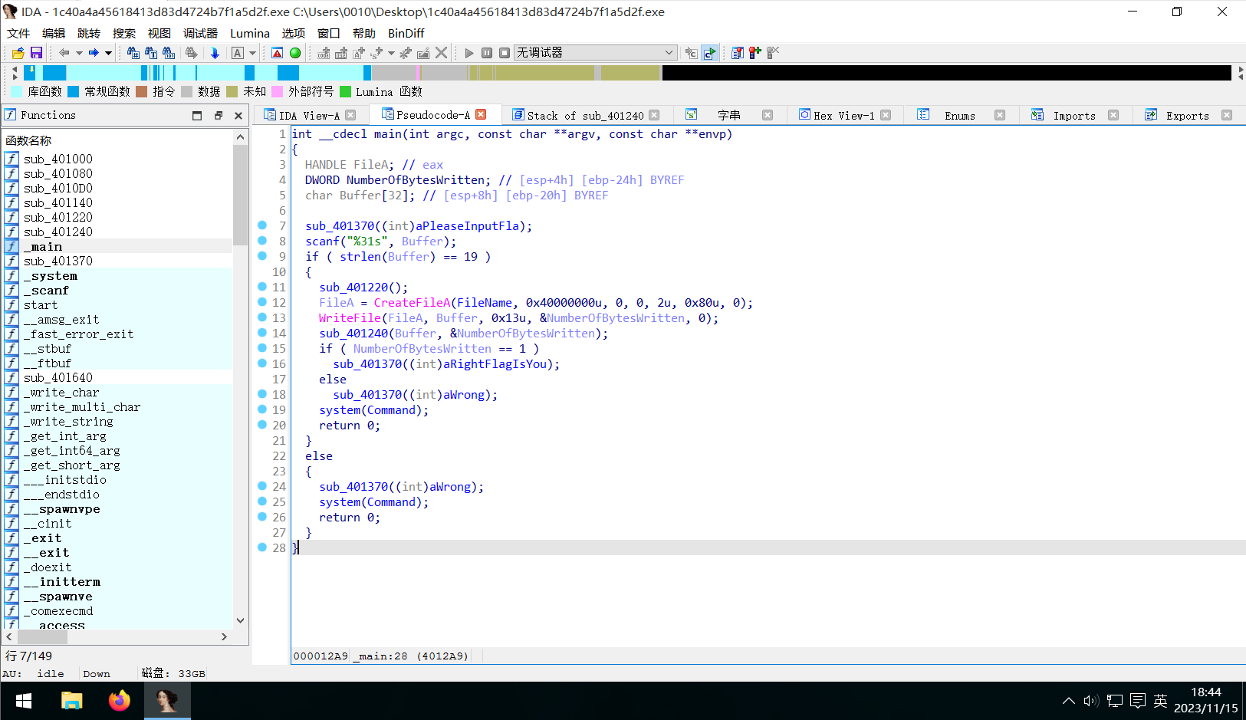Toggle breakpoint dot on line 13
The image size is (1246, 720).
point(262,317)
